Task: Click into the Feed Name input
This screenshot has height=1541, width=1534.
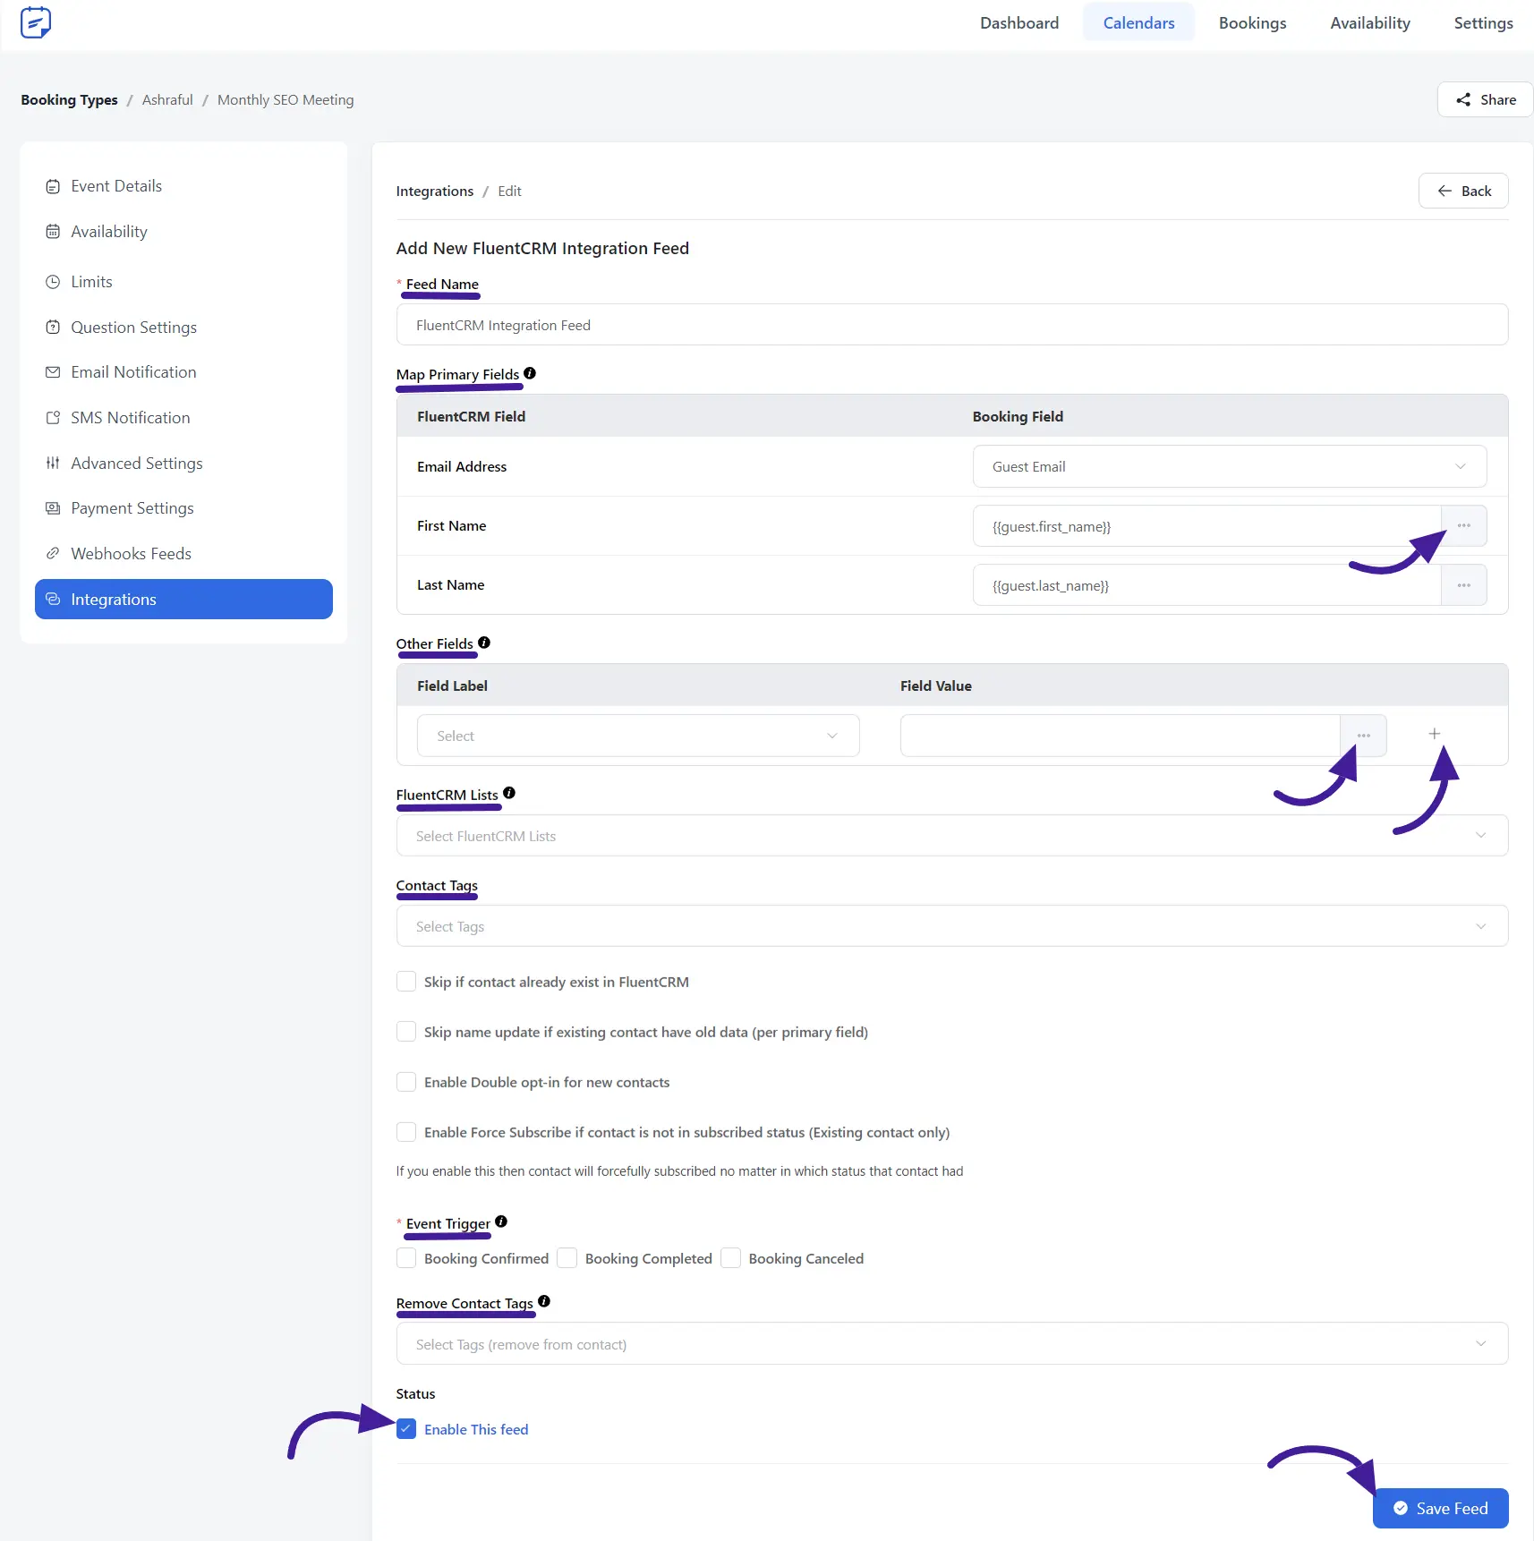Action: click(952, 325)
